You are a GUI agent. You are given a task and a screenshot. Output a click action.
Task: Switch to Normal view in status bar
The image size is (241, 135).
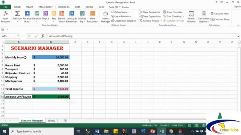[x=189, y=125]
